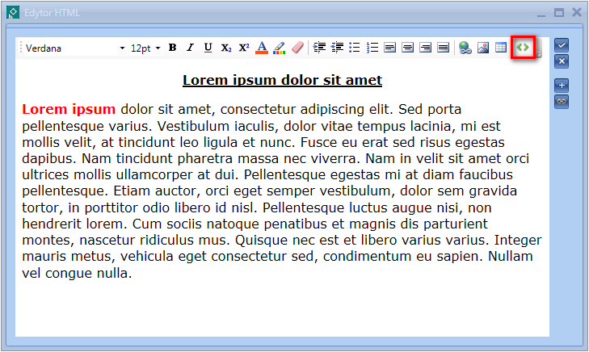Click the text 'vel congue nulla.'
This screenshot has height=352, width=589.
77,274
